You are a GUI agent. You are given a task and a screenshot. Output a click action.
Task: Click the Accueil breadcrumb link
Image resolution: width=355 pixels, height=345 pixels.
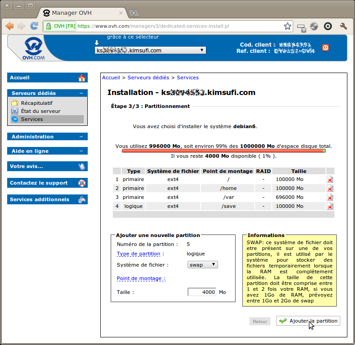click(111, 78)
